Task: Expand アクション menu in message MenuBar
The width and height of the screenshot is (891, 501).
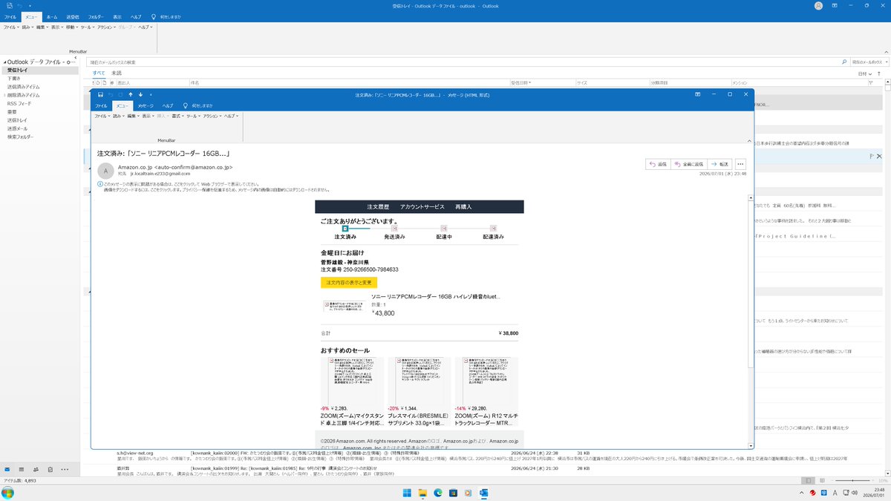Action: pos(212,116)
